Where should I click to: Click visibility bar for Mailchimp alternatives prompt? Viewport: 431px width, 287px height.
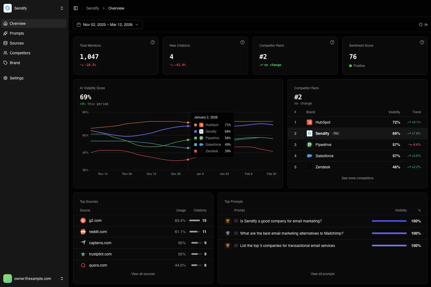coord(389,233)
